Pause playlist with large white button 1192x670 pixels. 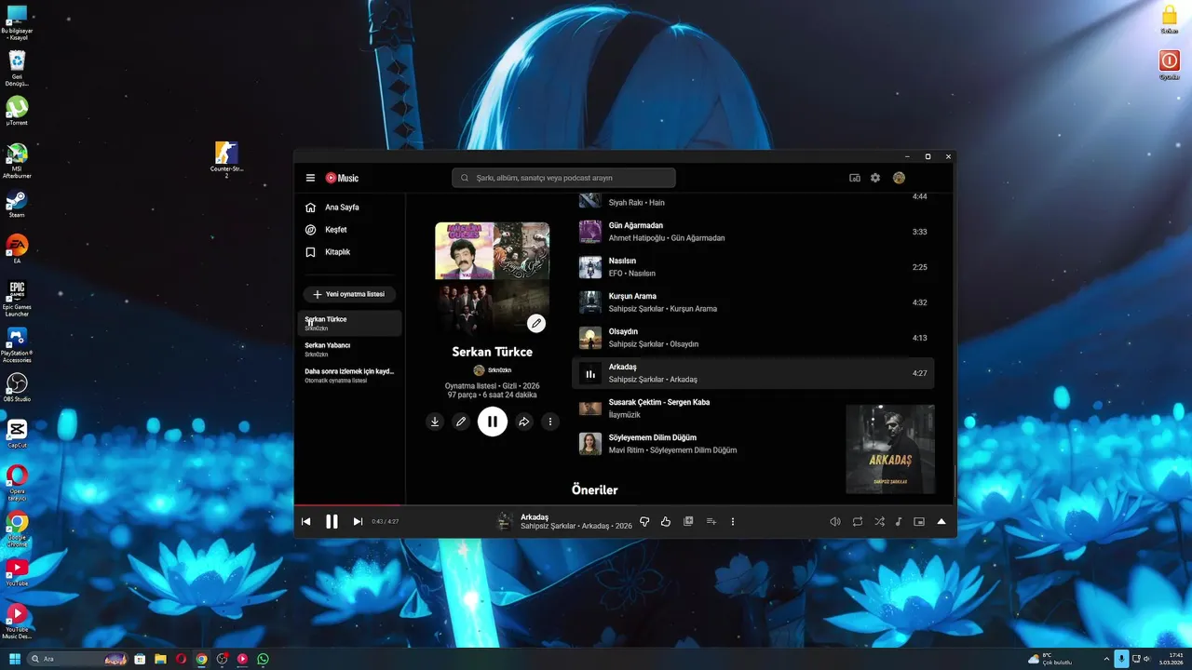click(x=493, y=422)
